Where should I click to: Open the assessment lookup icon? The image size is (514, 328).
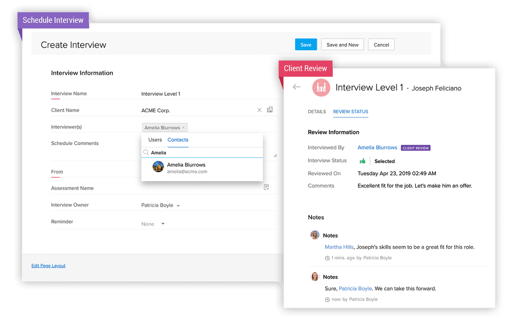(x=266, y=187)
